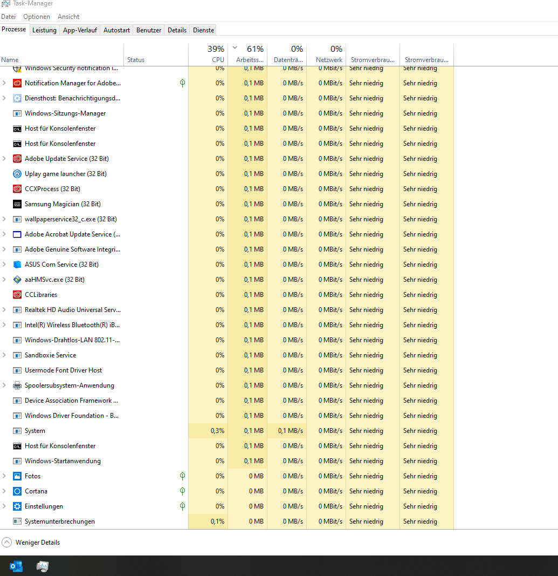This screenshot has height=576, width=558.
Task: Click Cortana green leaf status icon
Action: [182, 491]
